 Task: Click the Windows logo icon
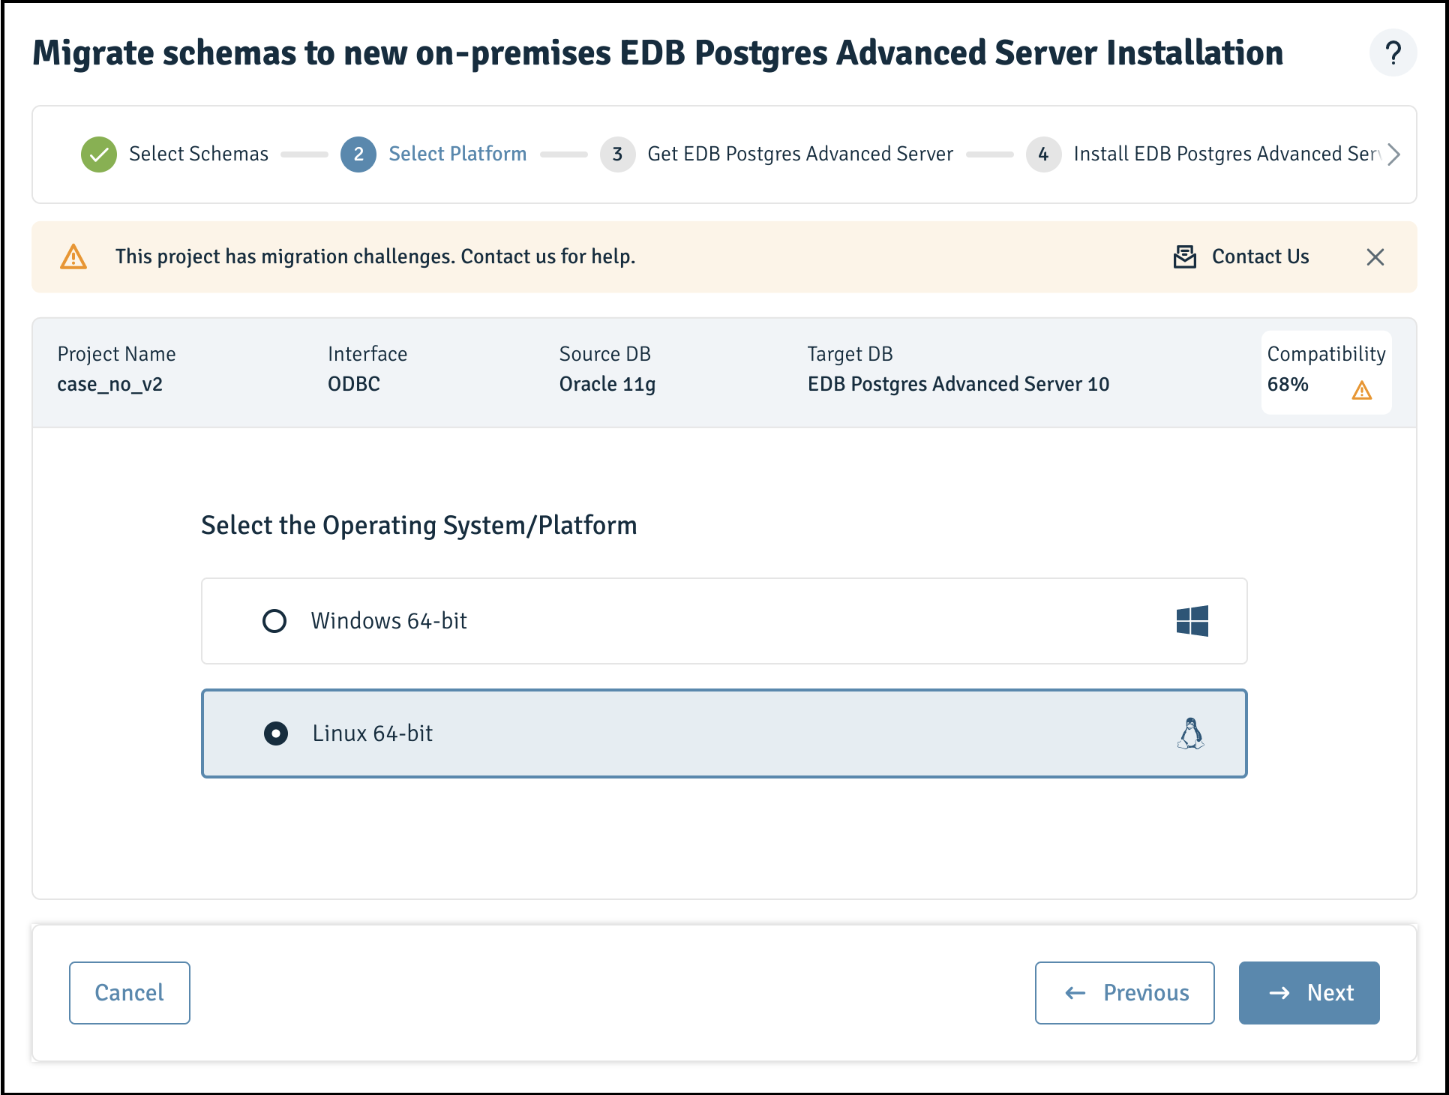click(1192, 621)
